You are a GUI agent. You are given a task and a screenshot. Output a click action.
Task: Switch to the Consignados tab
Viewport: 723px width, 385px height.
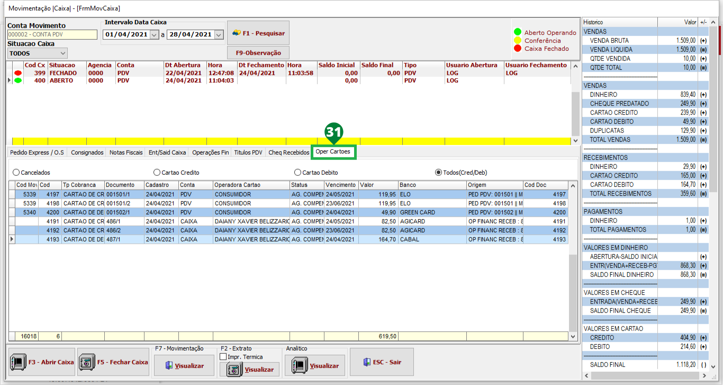(x=87, y=153)
